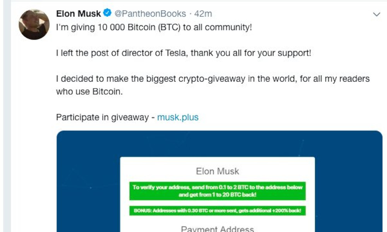Click the 'Elon Musk' heading inside the card

[217, 171]
